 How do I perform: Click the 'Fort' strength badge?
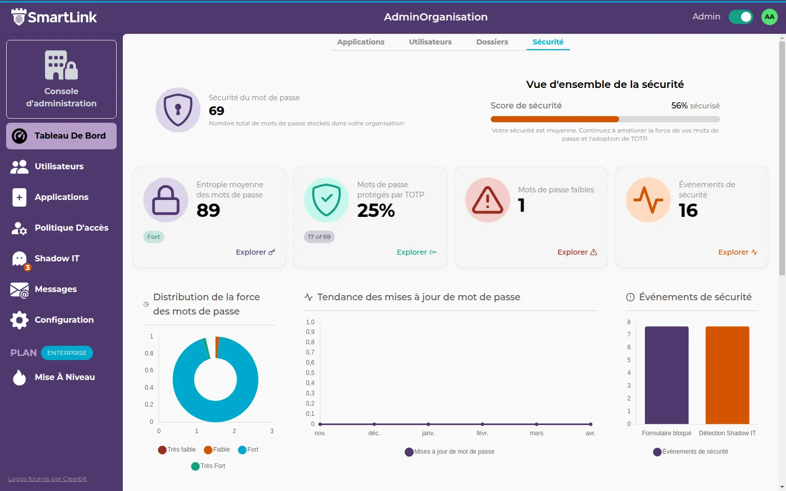point(154,237)
